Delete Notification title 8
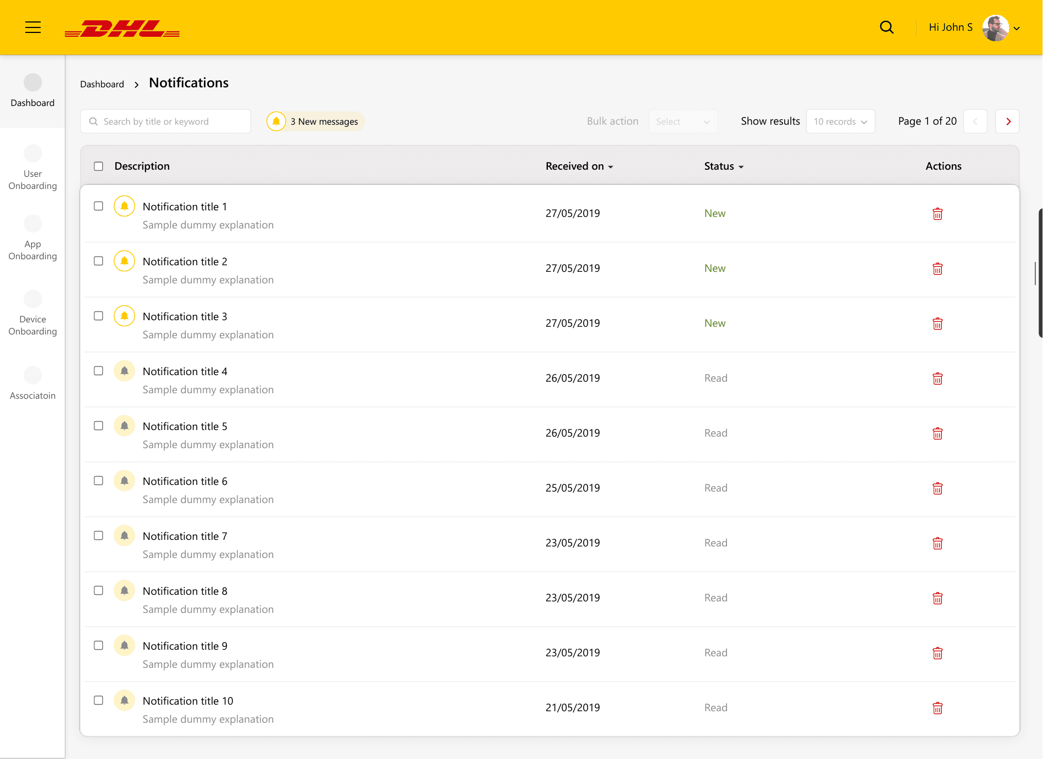 pos(937,598)
